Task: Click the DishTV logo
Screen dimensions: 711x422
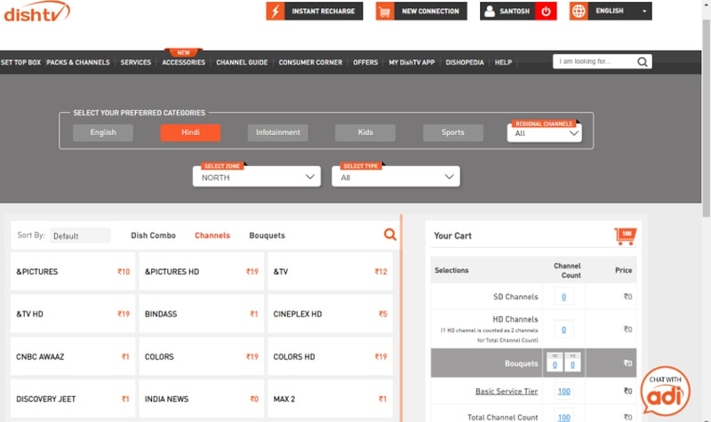Action: [x=37, y=12]
